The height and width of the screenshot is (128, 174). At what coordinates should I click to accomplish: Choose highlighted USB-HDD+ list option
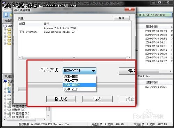[80, 85]
